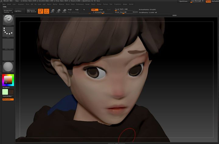Click the ZBrush logo icon
This screenshot has width=219, height=144.
pos(2,1)
